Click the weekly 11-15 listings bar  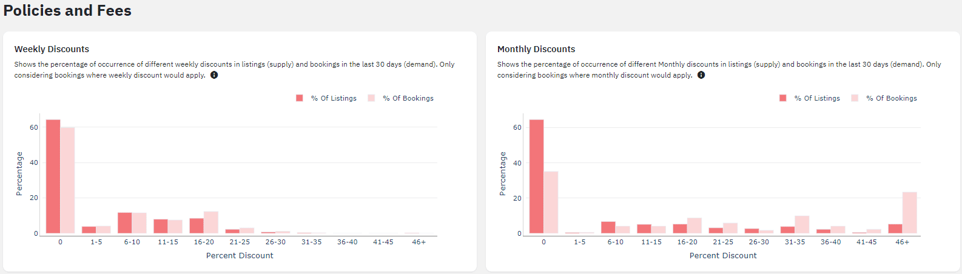(x=161, y=226)
